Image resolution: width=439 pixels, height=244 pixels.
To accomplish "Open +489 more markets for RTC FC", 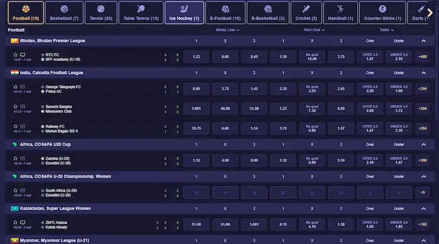I will pyautogui.click(x=423, y=56).
